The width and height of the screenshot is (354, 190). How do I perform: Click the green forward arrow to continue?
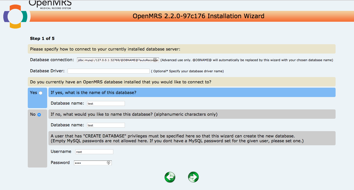[x=193, y=177]
